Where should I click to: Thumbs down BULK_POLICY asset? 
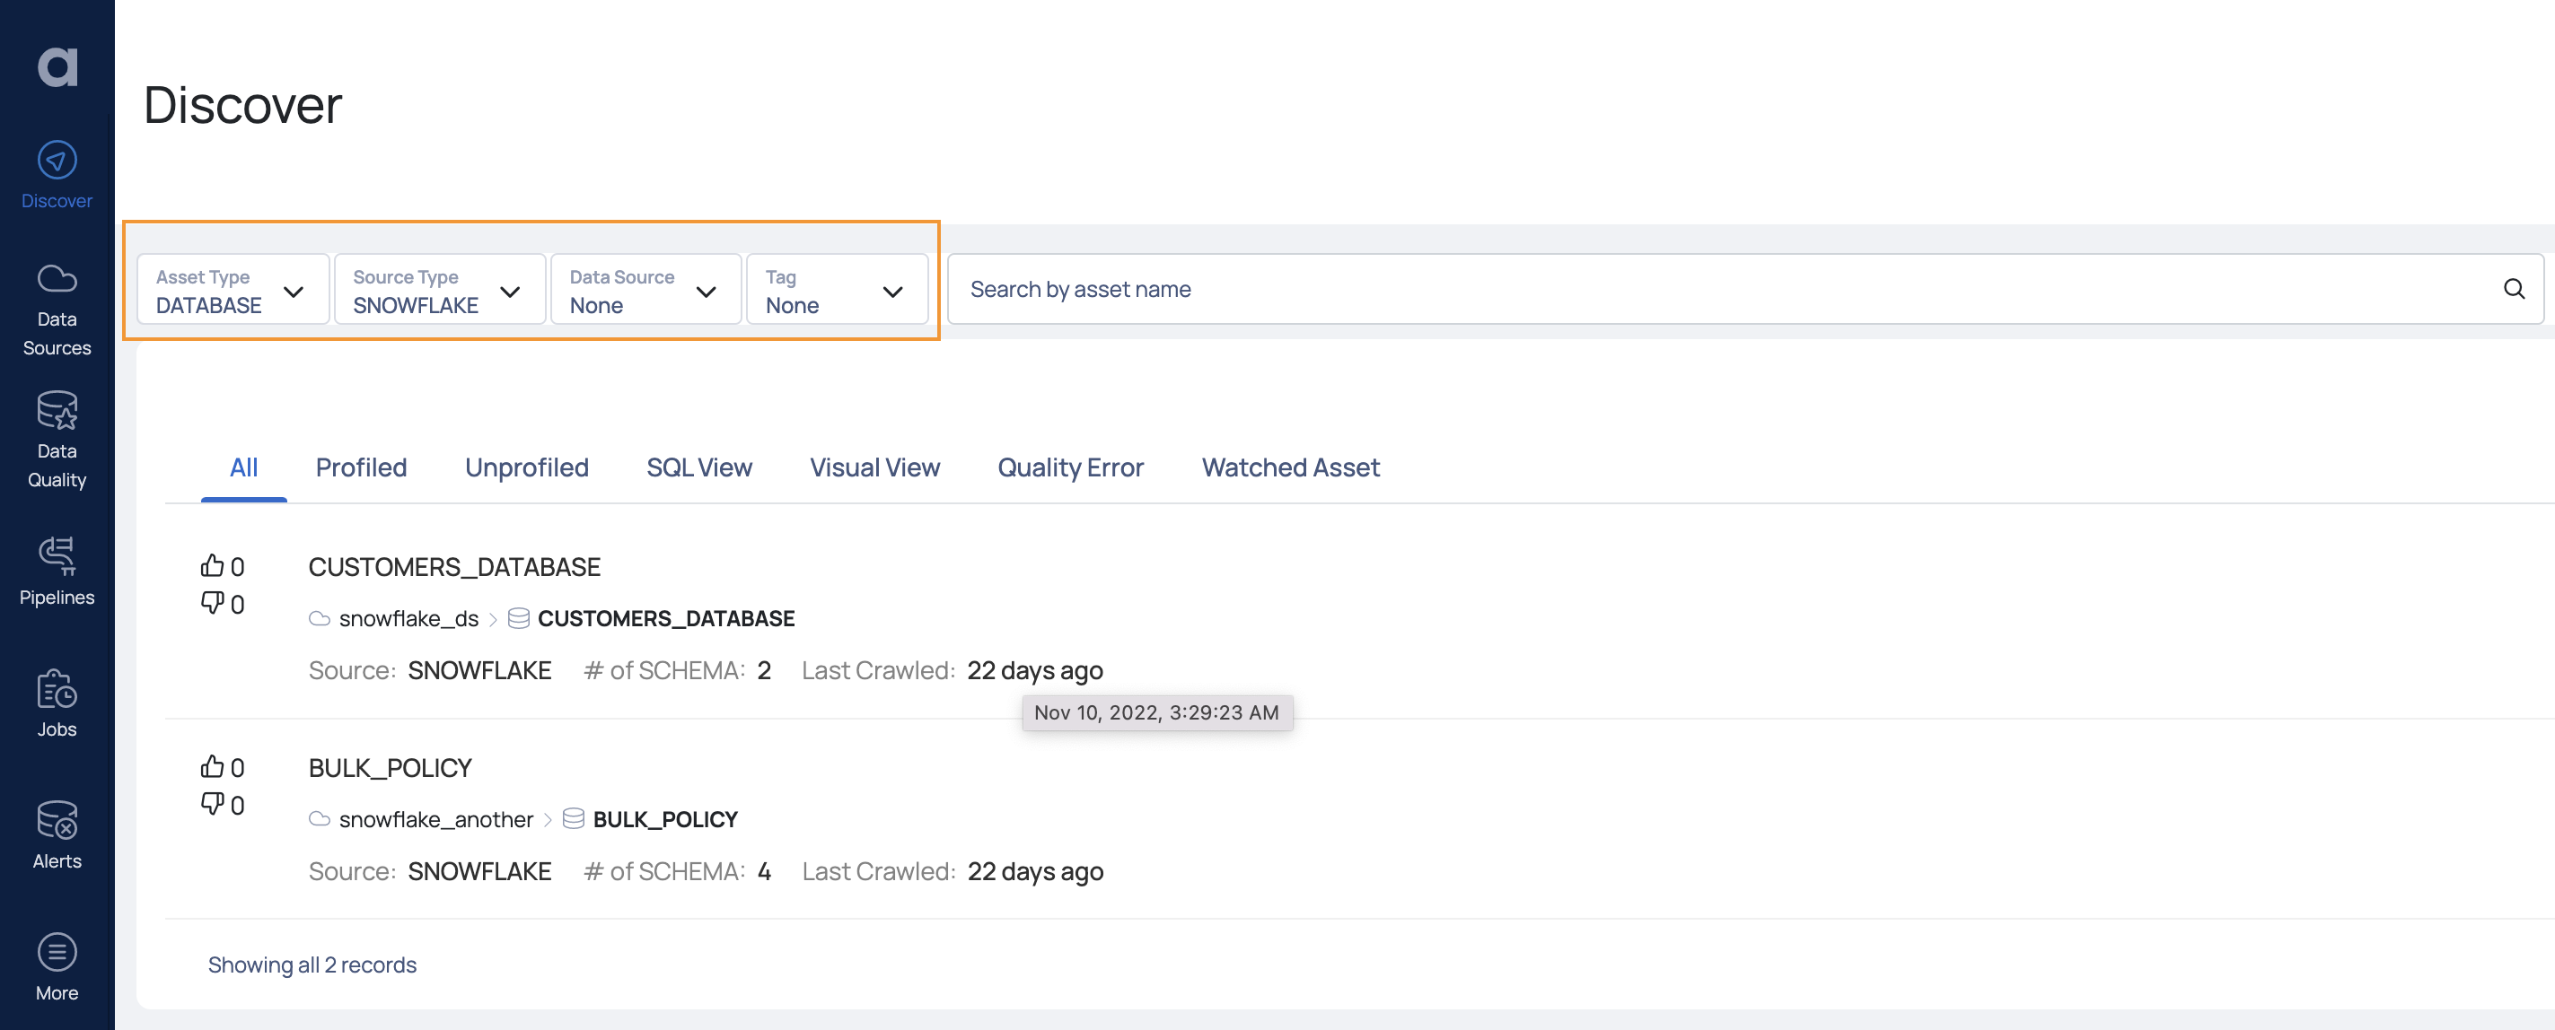tap(212, 804)
